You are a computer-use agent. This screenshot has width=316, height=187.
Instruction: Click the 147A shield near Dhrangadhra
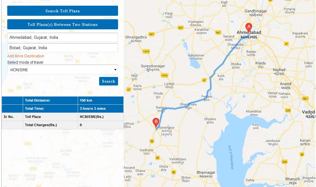pyautogui.click(x=146, y=51)
